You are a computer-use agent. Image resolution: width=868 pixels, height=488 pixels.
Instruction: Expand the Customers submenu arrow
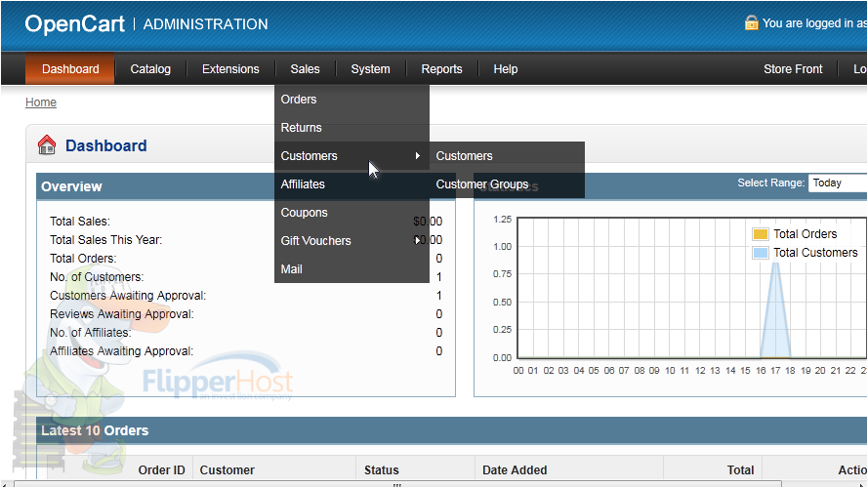pyautogui.click(x=418, y=156)
